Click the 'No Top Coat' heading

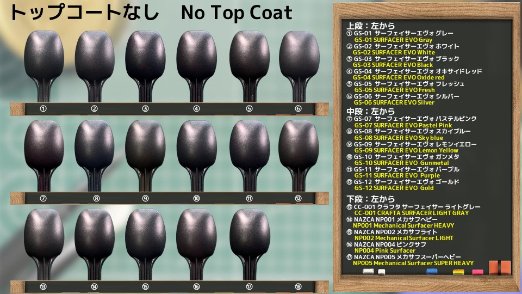237,13
